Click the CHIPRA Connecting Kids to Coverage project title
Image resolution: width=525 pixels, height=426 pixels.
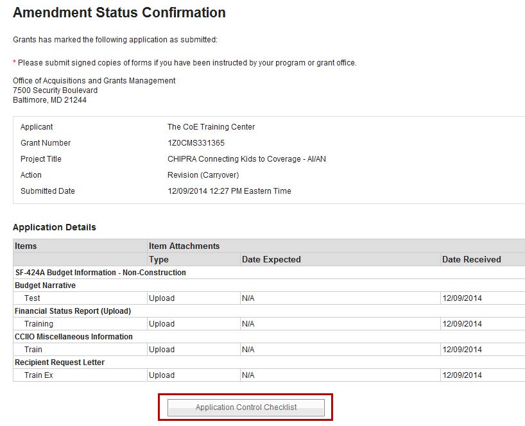pyautogui.click(x=246, y=159)
